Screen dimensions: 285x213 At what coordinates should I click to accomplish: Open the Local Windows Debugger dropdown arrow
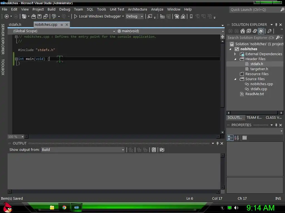(123, 16)
